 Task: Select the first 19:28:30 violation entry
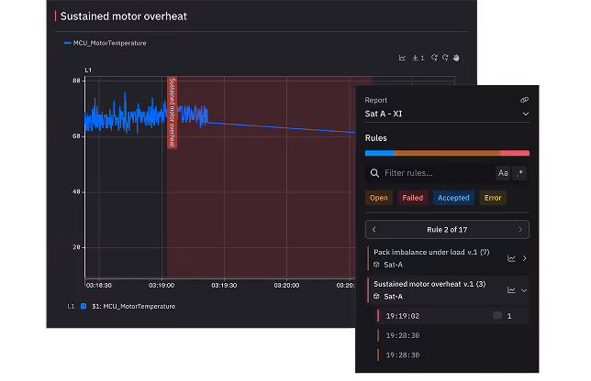tap(452, 335)
